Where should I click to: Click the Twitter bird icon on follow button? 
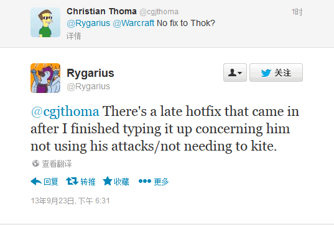coord(266,73)
